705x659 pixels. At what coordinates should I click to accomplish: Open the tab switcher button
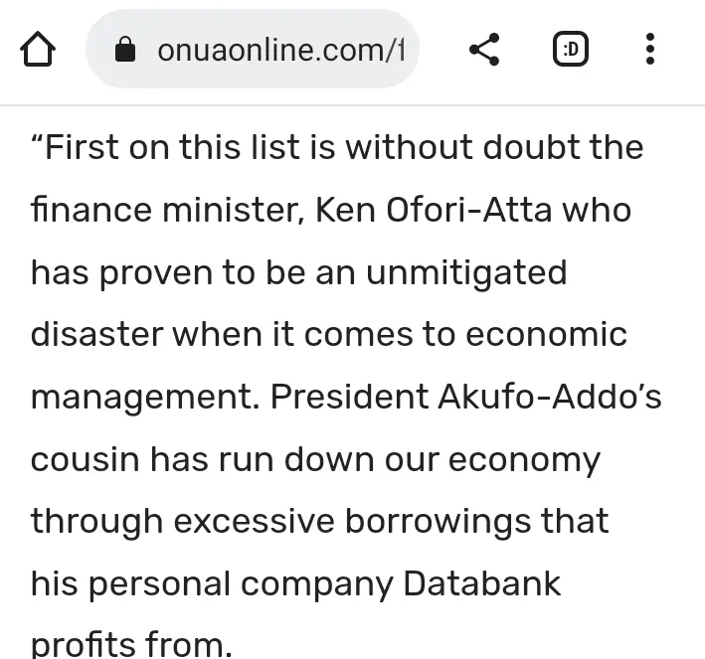click(x=570, y=49)
